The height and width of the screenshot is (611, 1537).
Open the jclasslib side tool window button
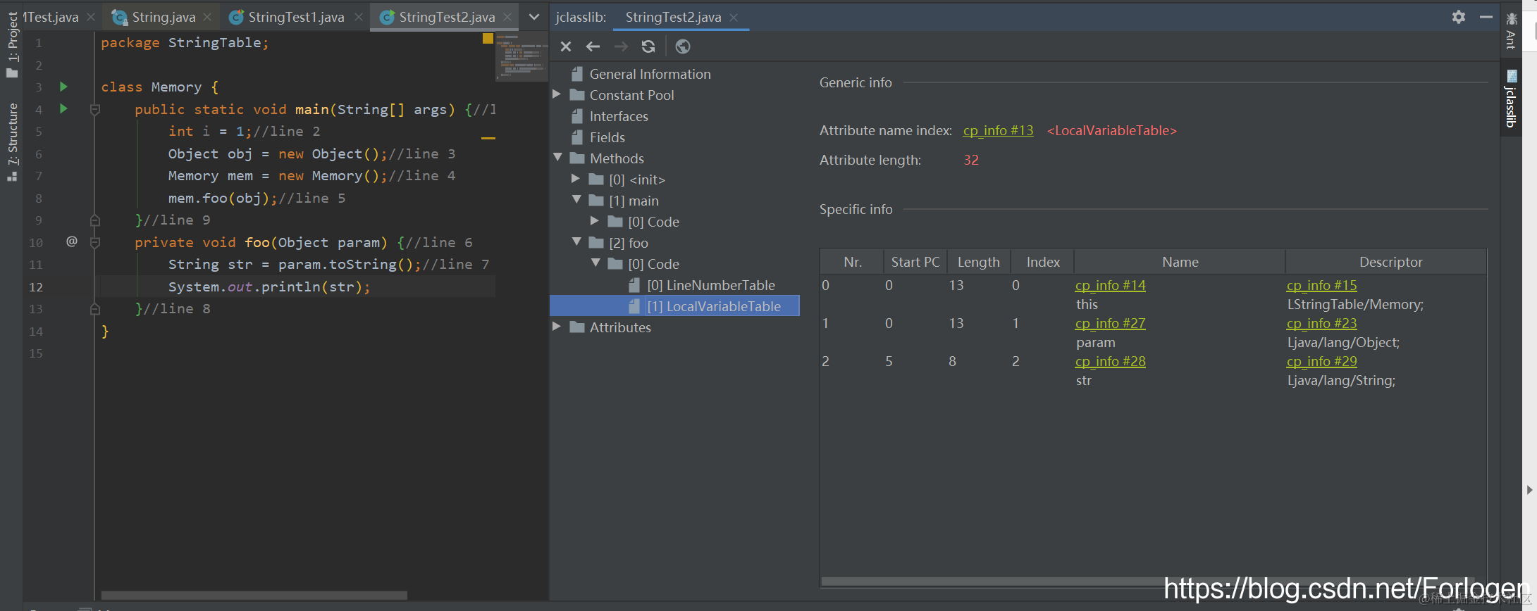tap(1511, 99)
